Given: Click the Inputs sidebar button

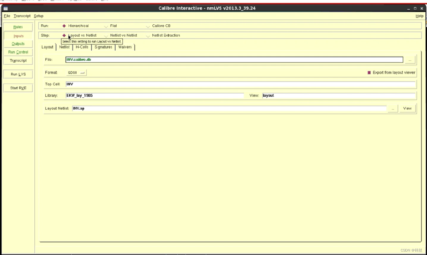Looking at the screenshot, I should click(18, 36).
